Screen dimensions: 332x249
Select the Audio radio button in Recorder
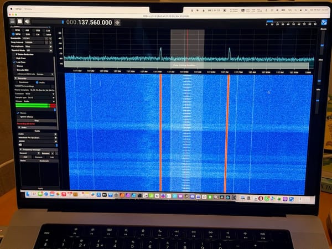(37, 82)
